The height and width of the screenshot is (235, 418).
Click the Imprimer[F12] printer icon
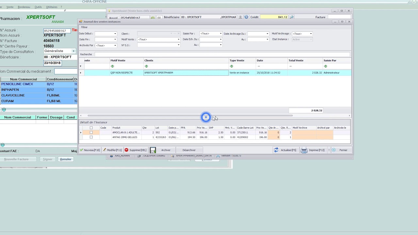coord(304,150)
